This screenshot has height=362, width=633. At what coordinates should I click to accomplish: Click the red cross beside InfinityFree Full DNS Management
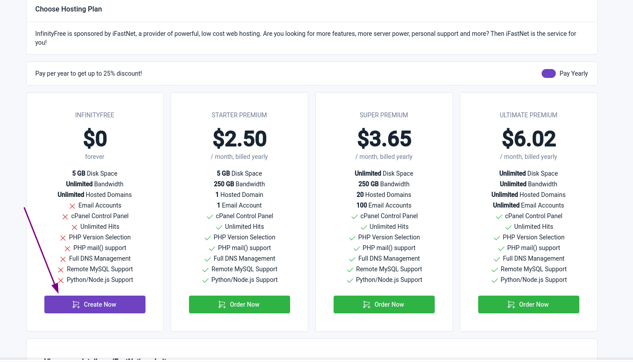pyautogui.click(x=63, y=259)
